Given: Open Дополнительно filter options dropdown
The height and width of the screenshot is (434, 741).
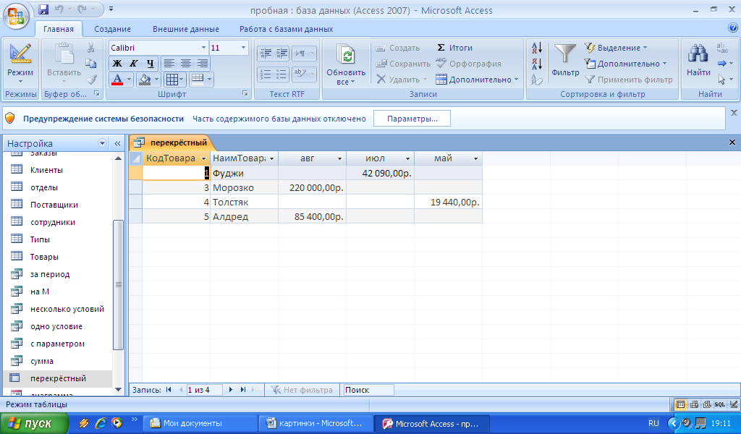Looking at the screenshot, I should pos(626,63).
